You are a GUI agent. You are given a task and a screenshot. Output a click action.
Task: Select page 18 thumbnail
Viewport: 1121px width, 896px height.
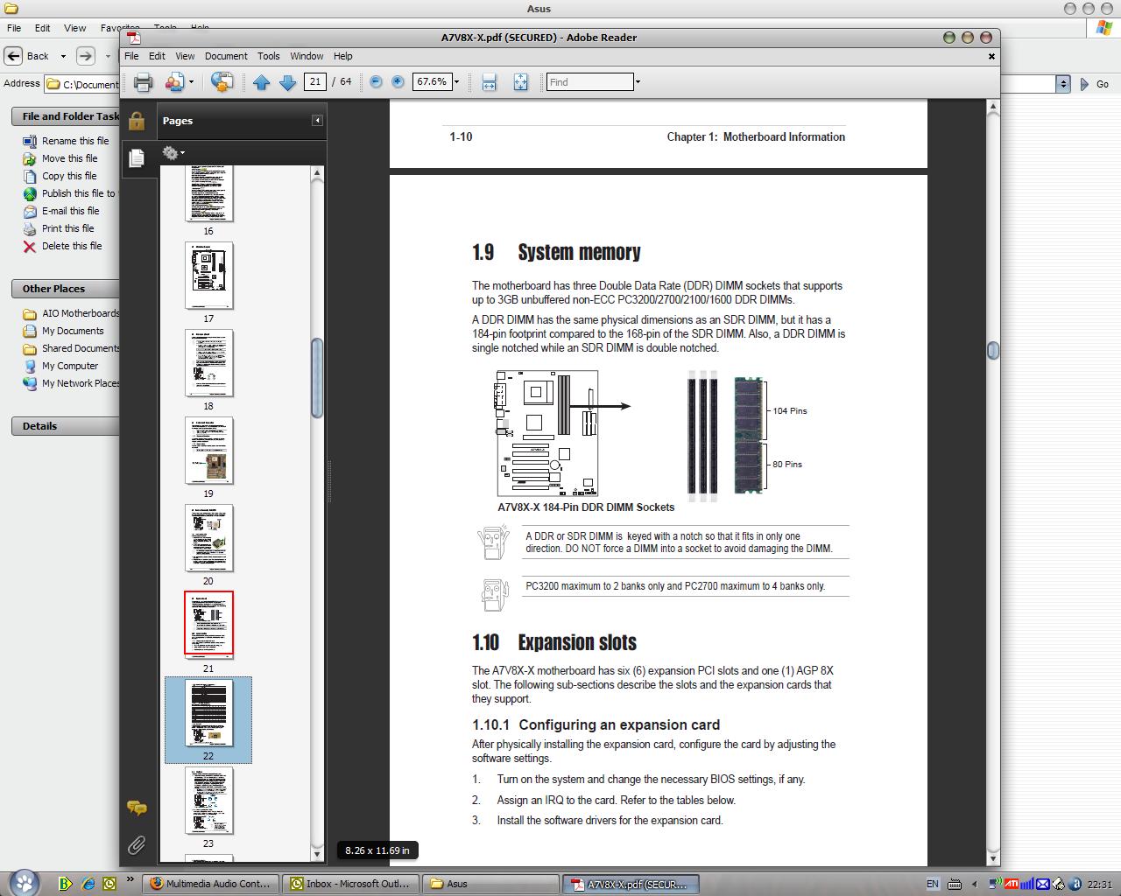(208, 363)
